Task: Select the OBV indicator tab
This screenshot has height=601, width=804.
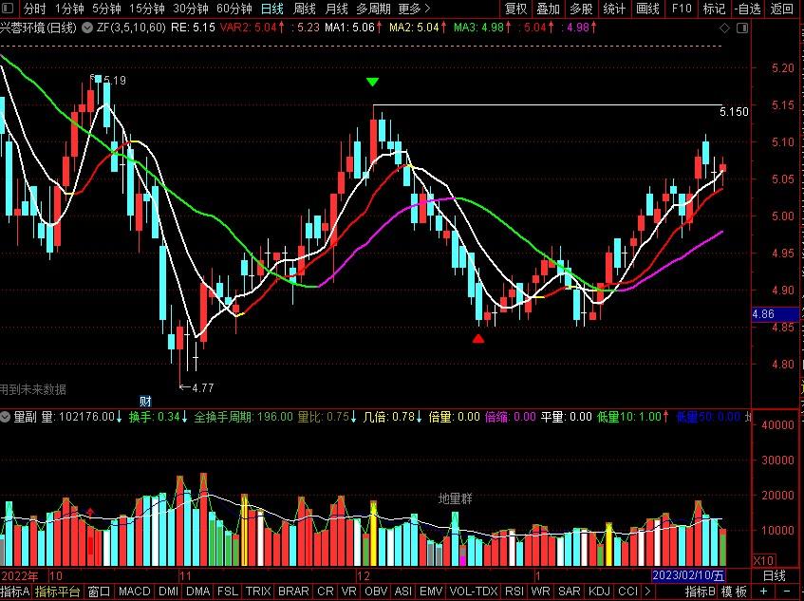Action: tap(376, 592)
